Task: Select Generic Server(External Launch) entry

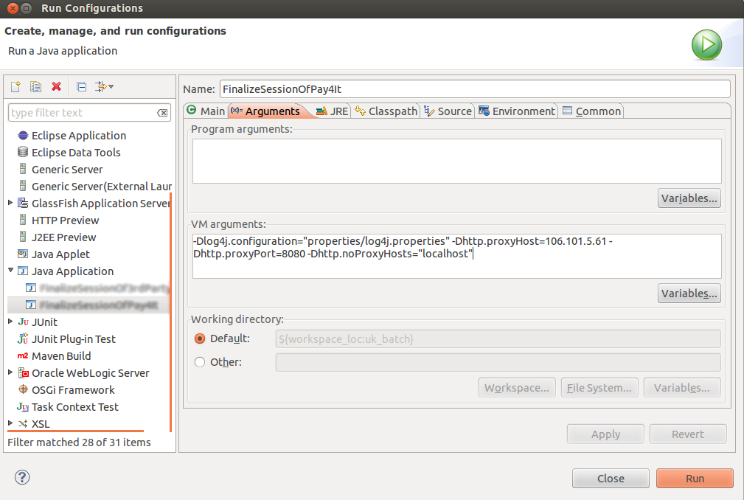Action: coord(102,187)
